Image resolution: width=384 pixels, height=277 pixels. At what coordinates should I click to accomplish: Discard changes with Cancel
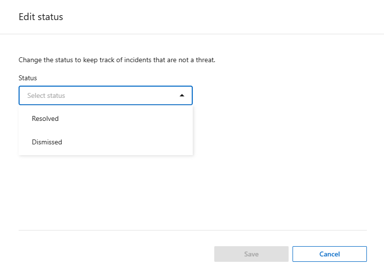click(x=329, y=254)
